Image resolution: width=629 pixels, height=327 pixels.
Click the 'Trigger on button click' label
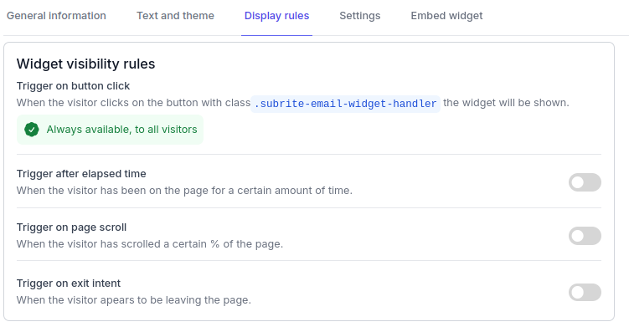[73, 86]
